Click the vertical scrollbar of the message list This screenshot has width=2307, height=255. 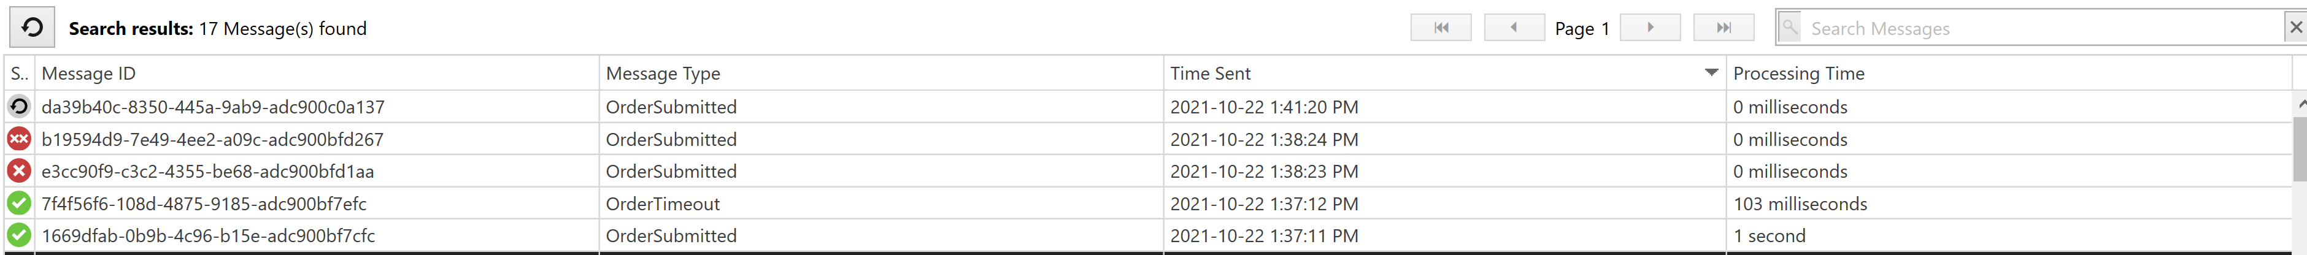(x=2299, y=170)
